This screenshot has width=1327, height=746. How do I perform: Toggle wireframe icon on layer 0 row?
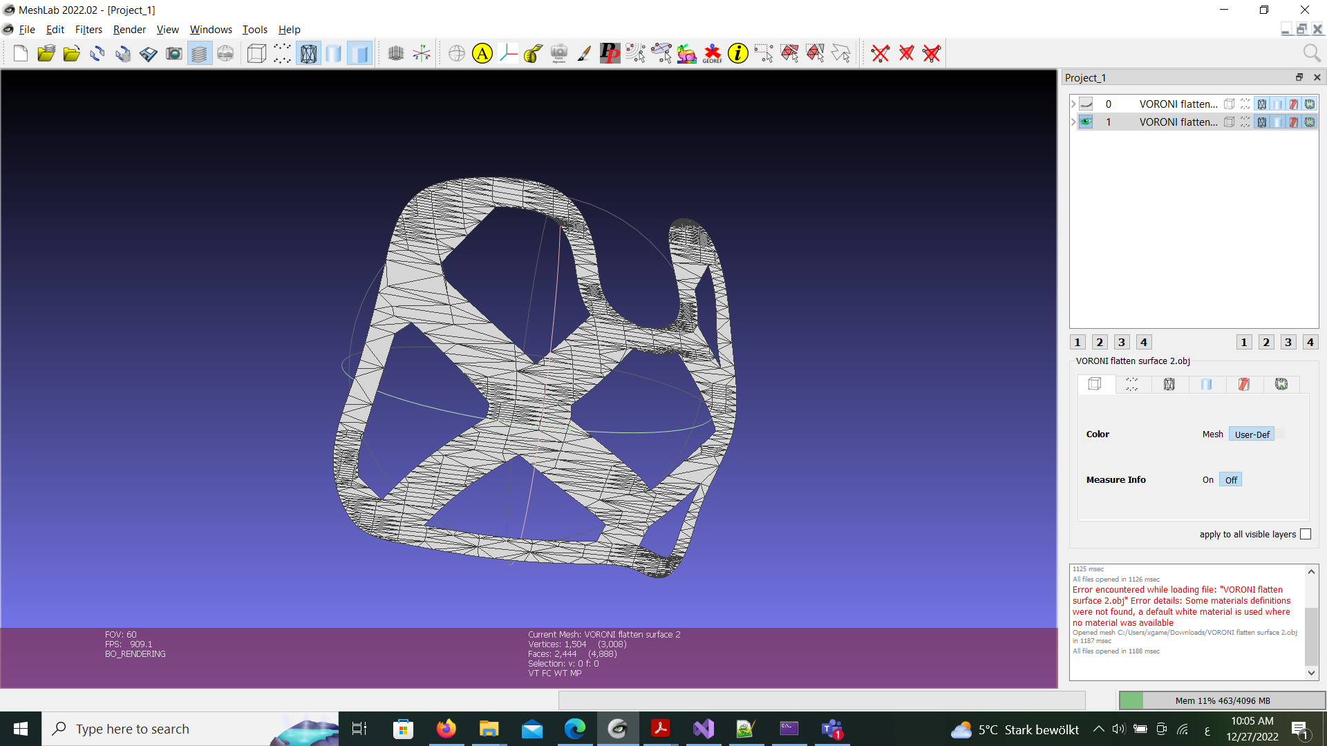1262,104
